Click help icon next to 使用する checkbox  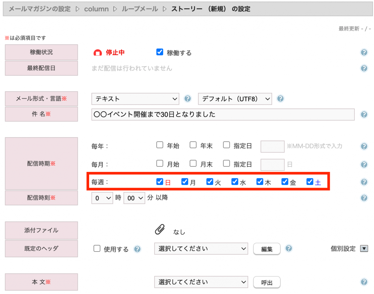point(137,249)
